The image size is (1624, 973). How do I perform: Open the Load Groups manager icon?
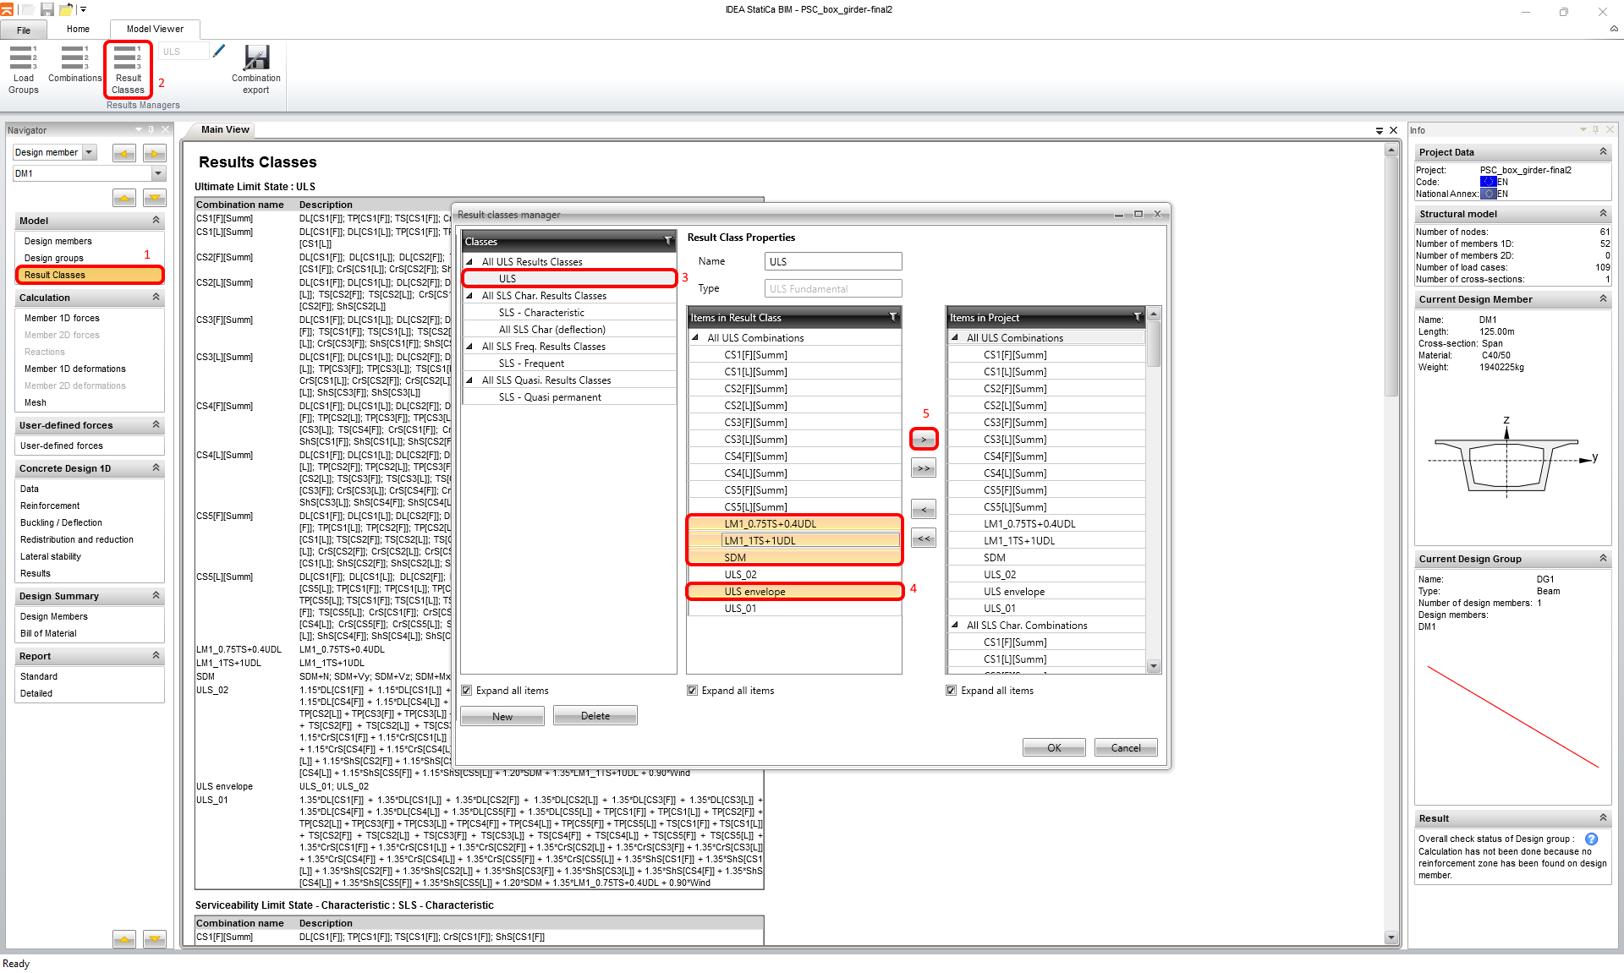click(x=24, y=68)
